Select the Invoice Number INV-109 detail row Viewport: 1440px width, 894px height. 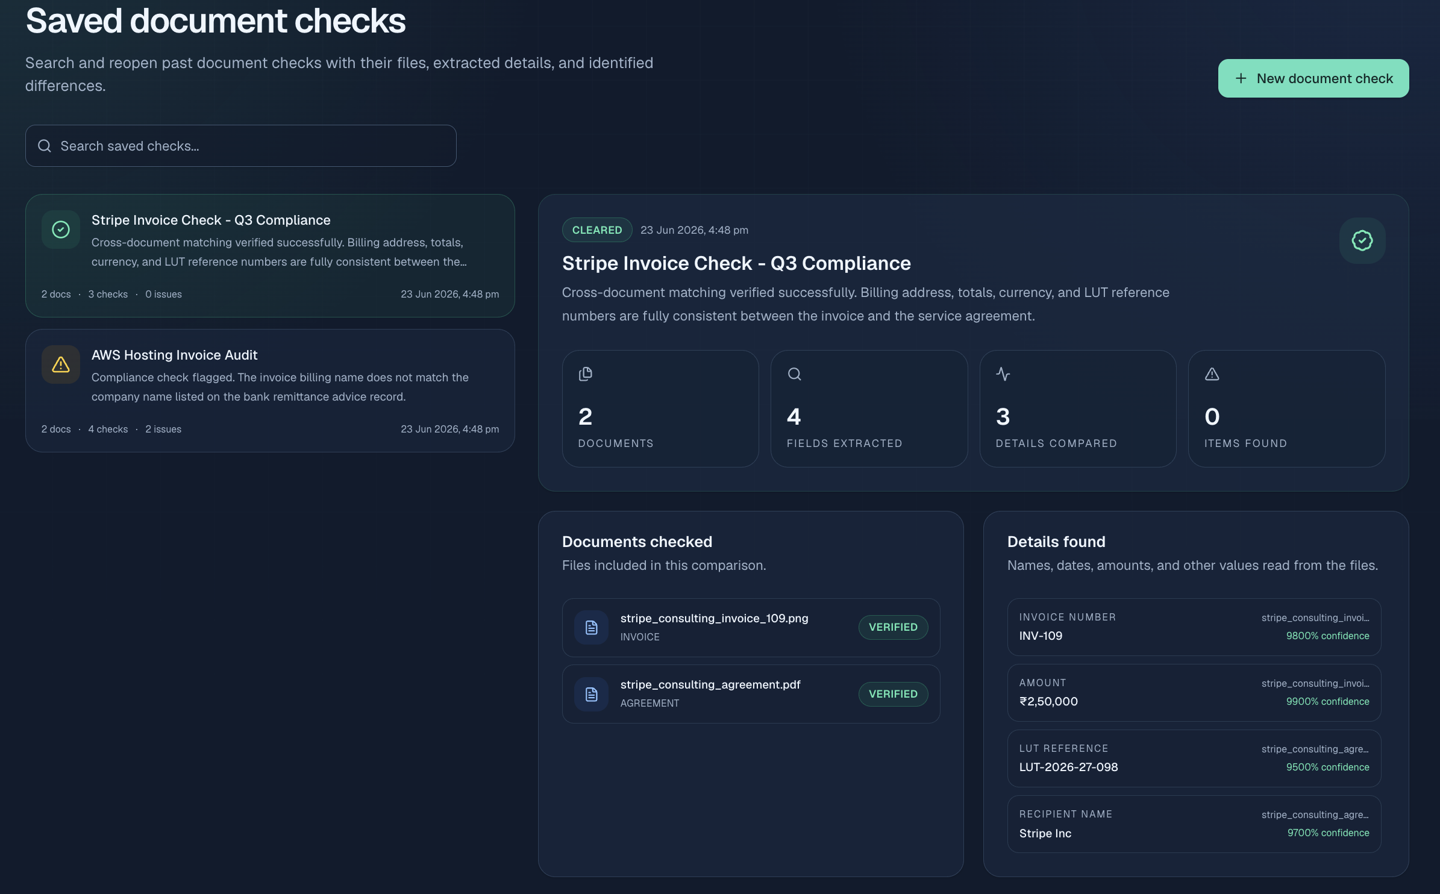point(1194,627)
